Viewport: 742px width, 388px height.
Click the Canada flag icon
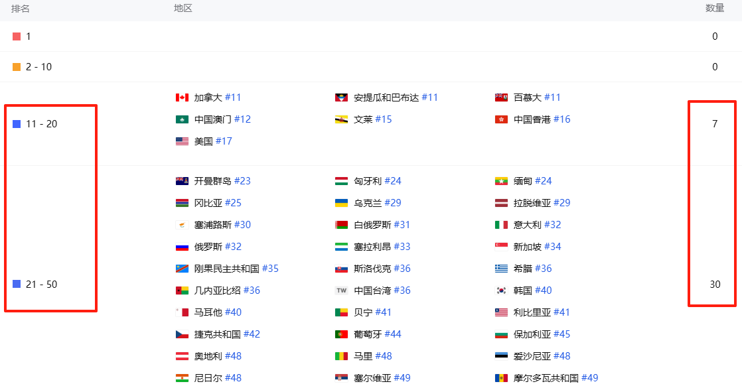[183, 97]
